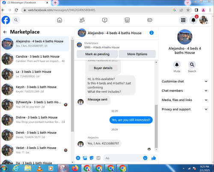Image resolution: width=214 pixels, height=172 pixels.
Task: Expand Media, files and links section
Action: (x=184, y=100)
